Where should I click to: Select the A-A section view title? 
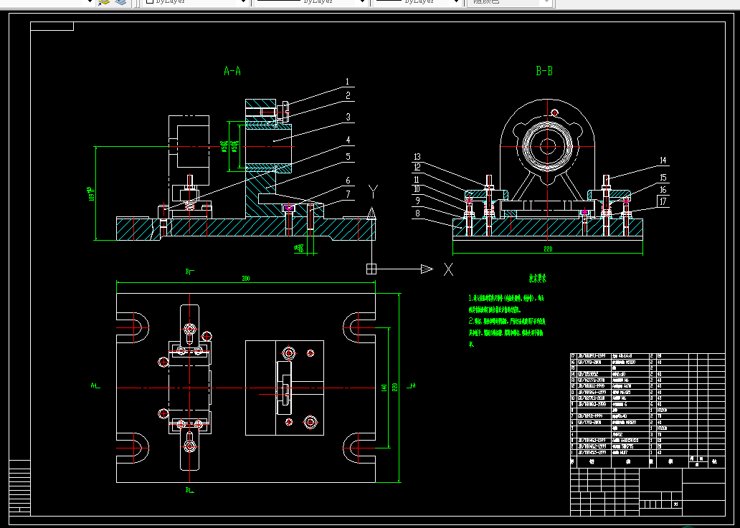[x=232, y=71]
